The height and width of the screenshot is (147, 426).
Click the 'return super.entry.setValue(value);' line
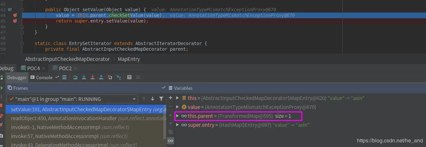coord(102,21)
